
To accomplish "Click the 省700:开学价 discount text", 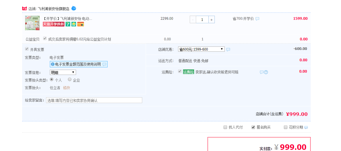I will (x=243, y=19).
